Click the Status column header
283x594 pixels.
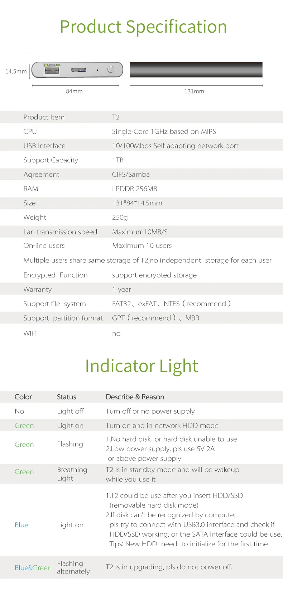[x=67, y=397]
